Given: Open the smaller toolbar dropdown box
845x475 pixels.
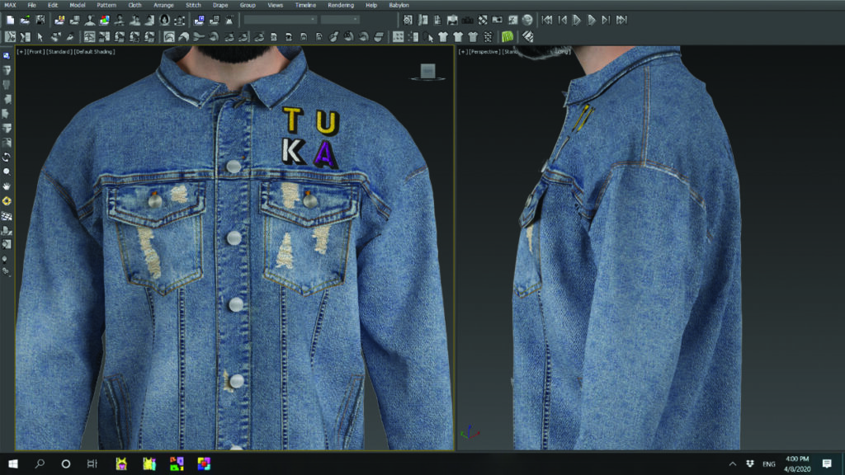Looking at the screenshot, I should tap(340, 20).
